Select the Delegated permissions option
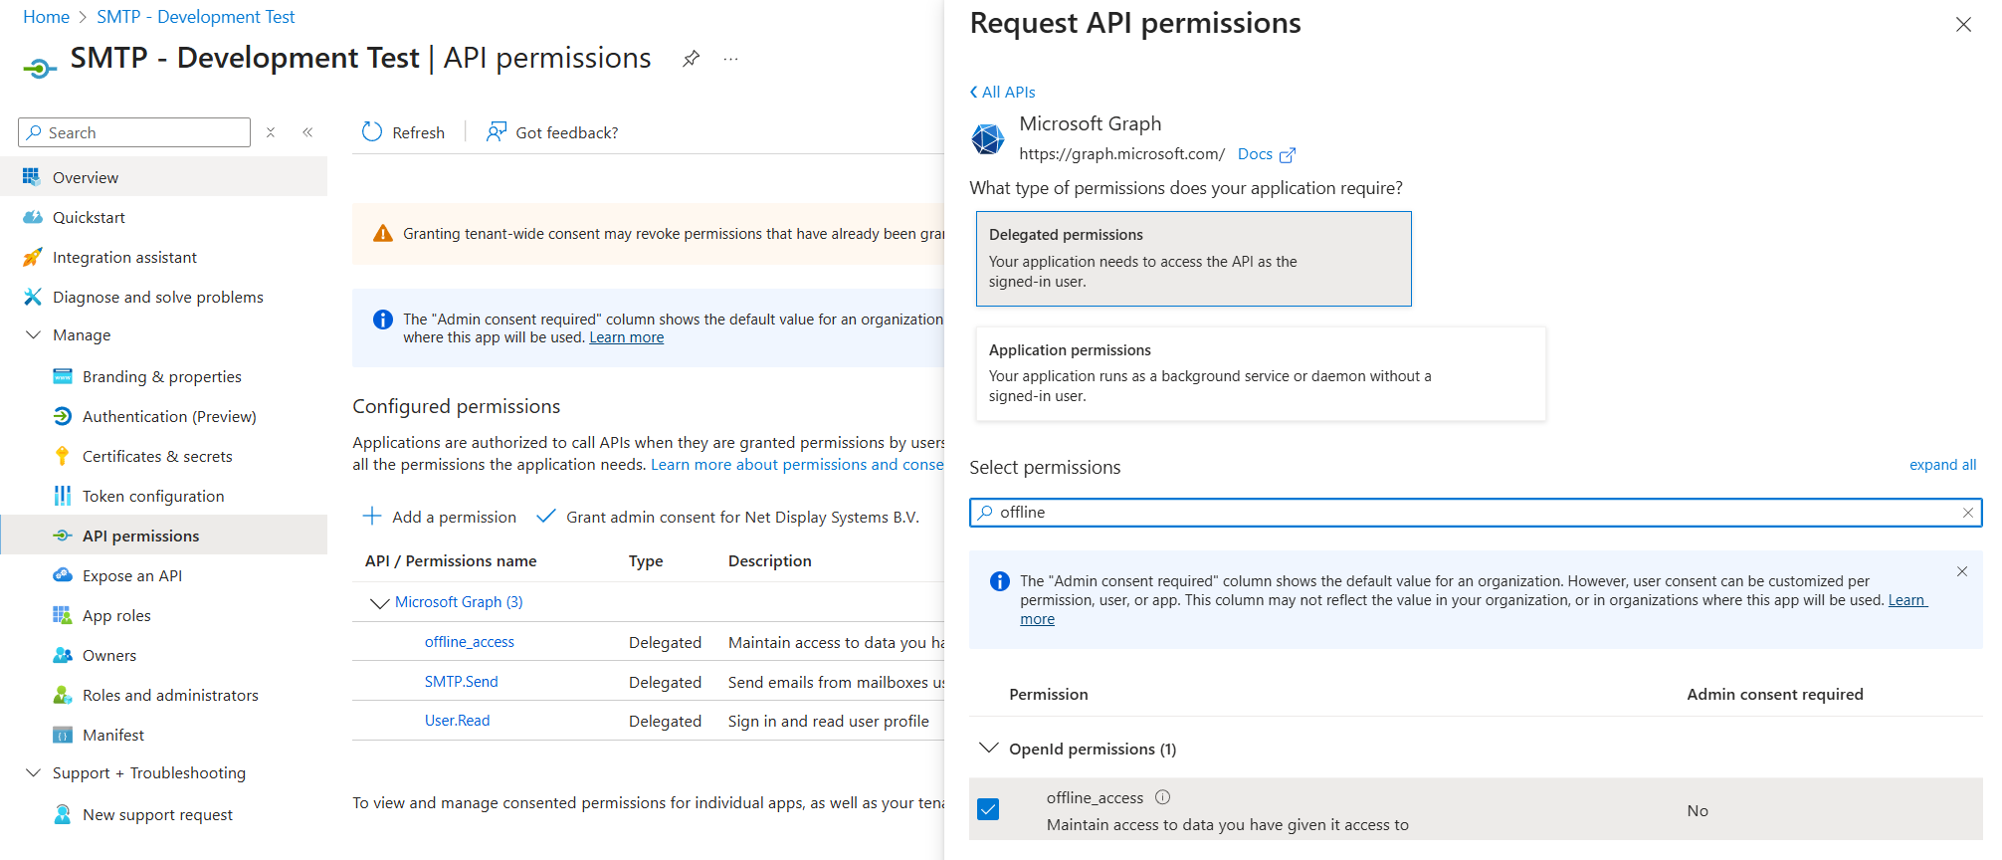Screen dimensions: 2002x860 click(x=1193, y=259)
